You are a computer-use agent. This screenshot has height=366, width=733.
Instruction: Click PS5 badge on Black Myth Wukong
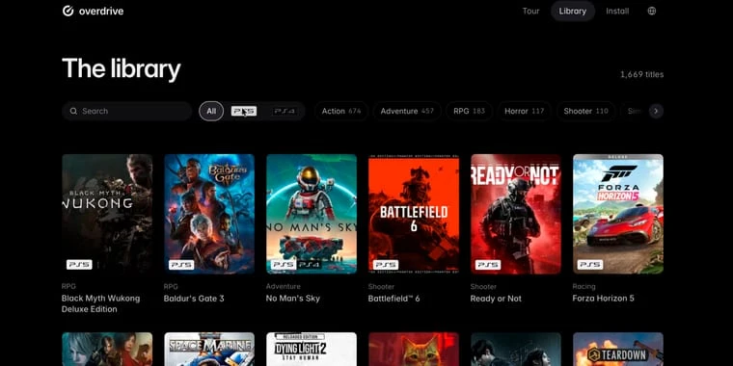coord(79,265)
